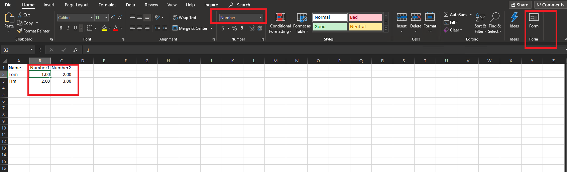This screenshot has width=567, height=172.
Task: Apply accounting dollar number format
Action: pos(223,28)
